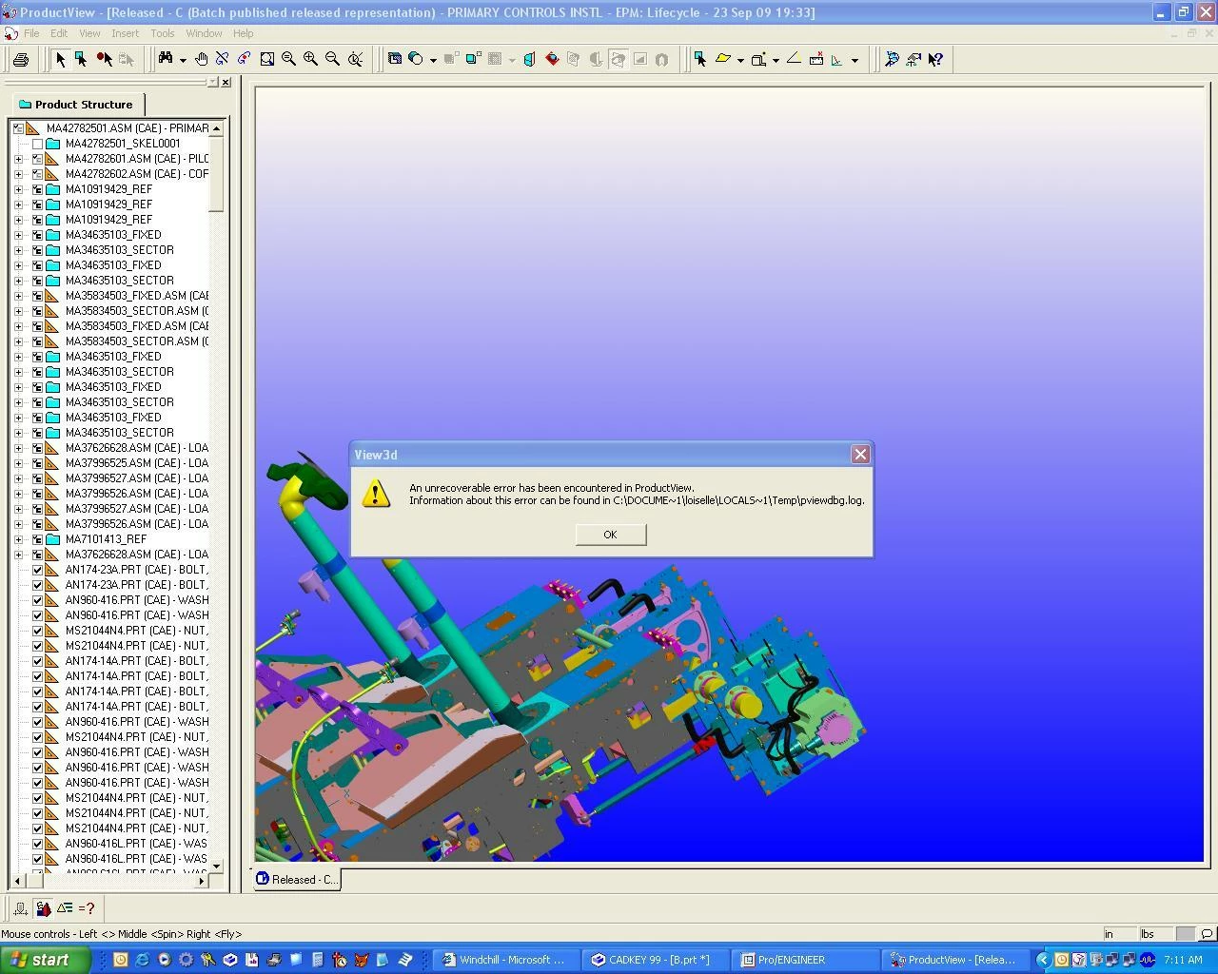The height and width of the screenshot is (974, 1218).
Task: Click OK in the View3d error dialog
Action: coord(610,535)
